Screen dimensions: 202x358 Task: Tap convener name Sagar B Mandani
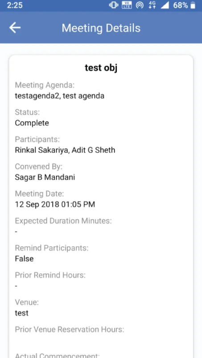[45, 177]
